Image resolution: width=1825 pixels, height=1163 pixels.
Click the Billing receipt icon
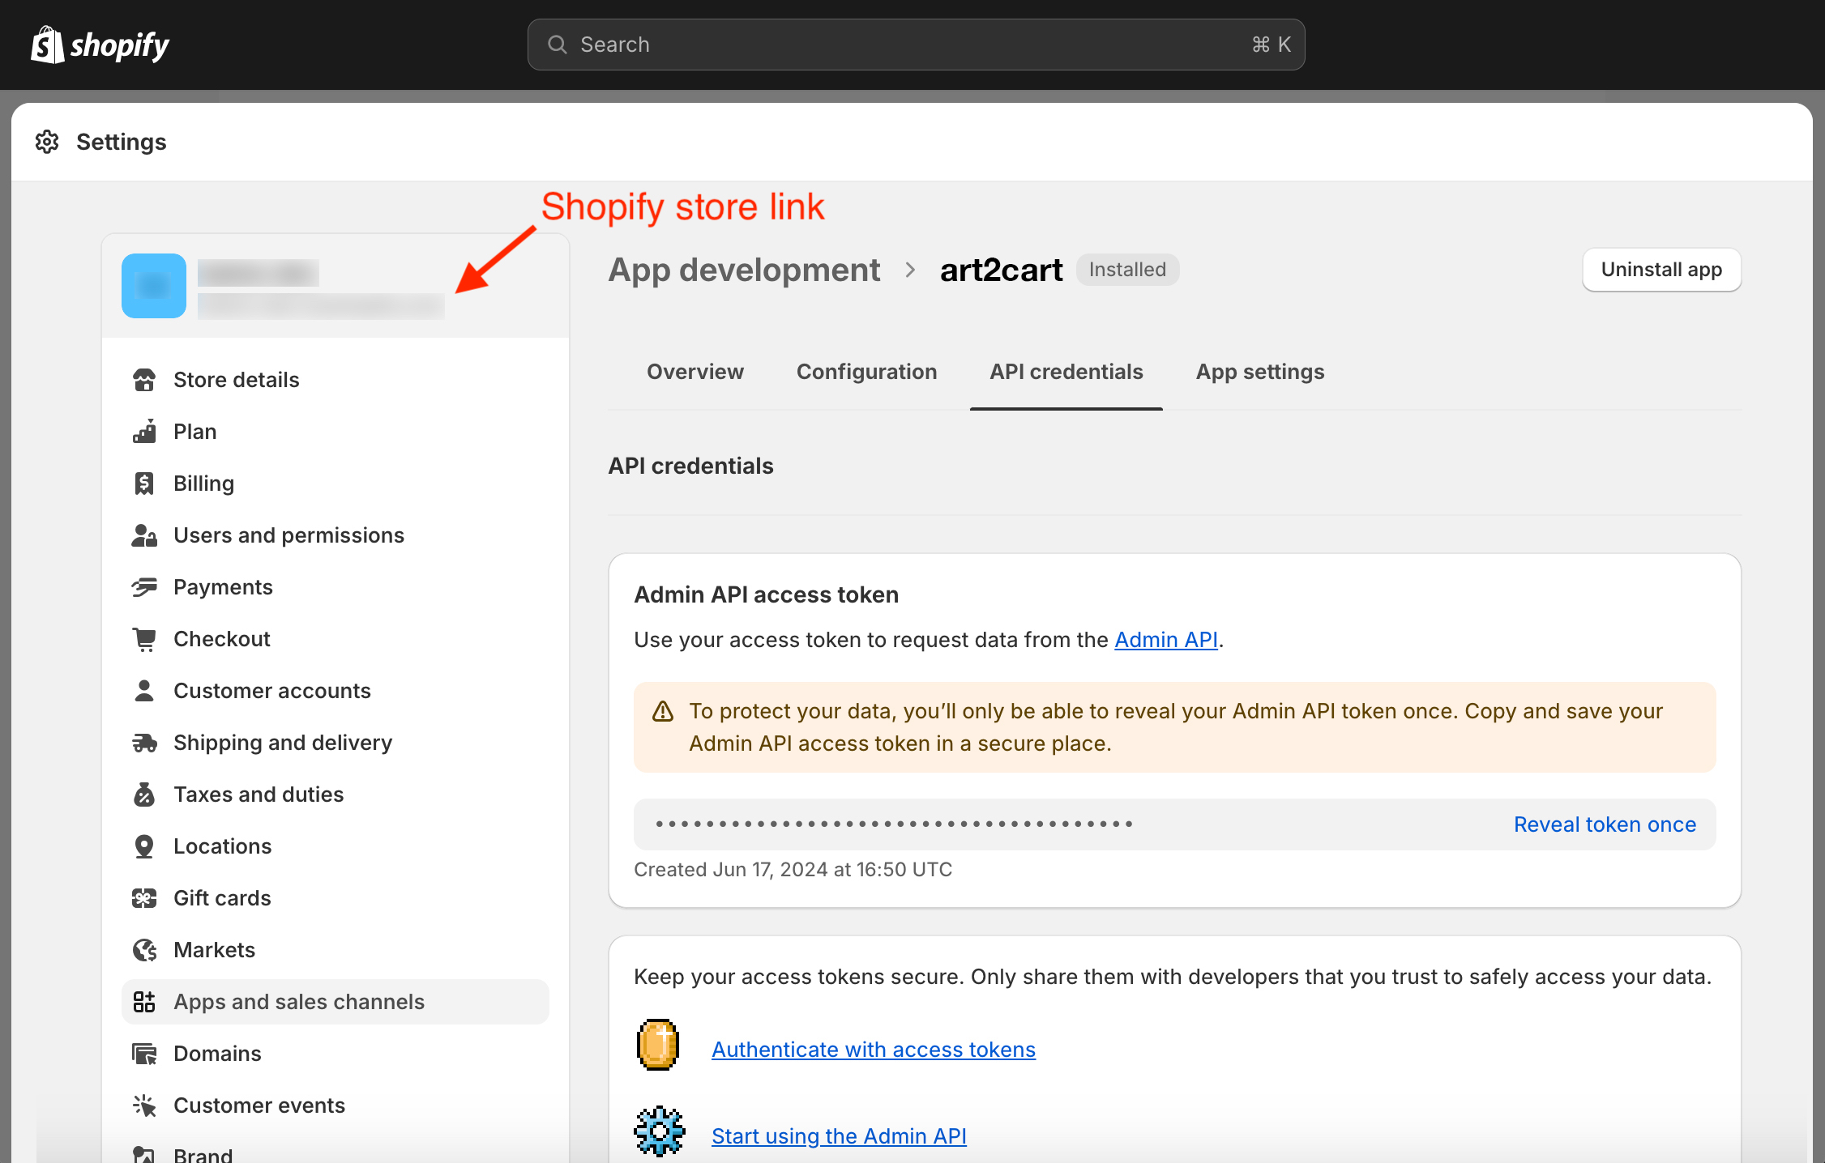[x=144, y=484]
